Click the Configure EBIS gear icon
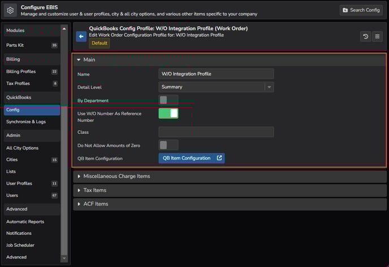The image size is (389, 267). pos(10,10)
